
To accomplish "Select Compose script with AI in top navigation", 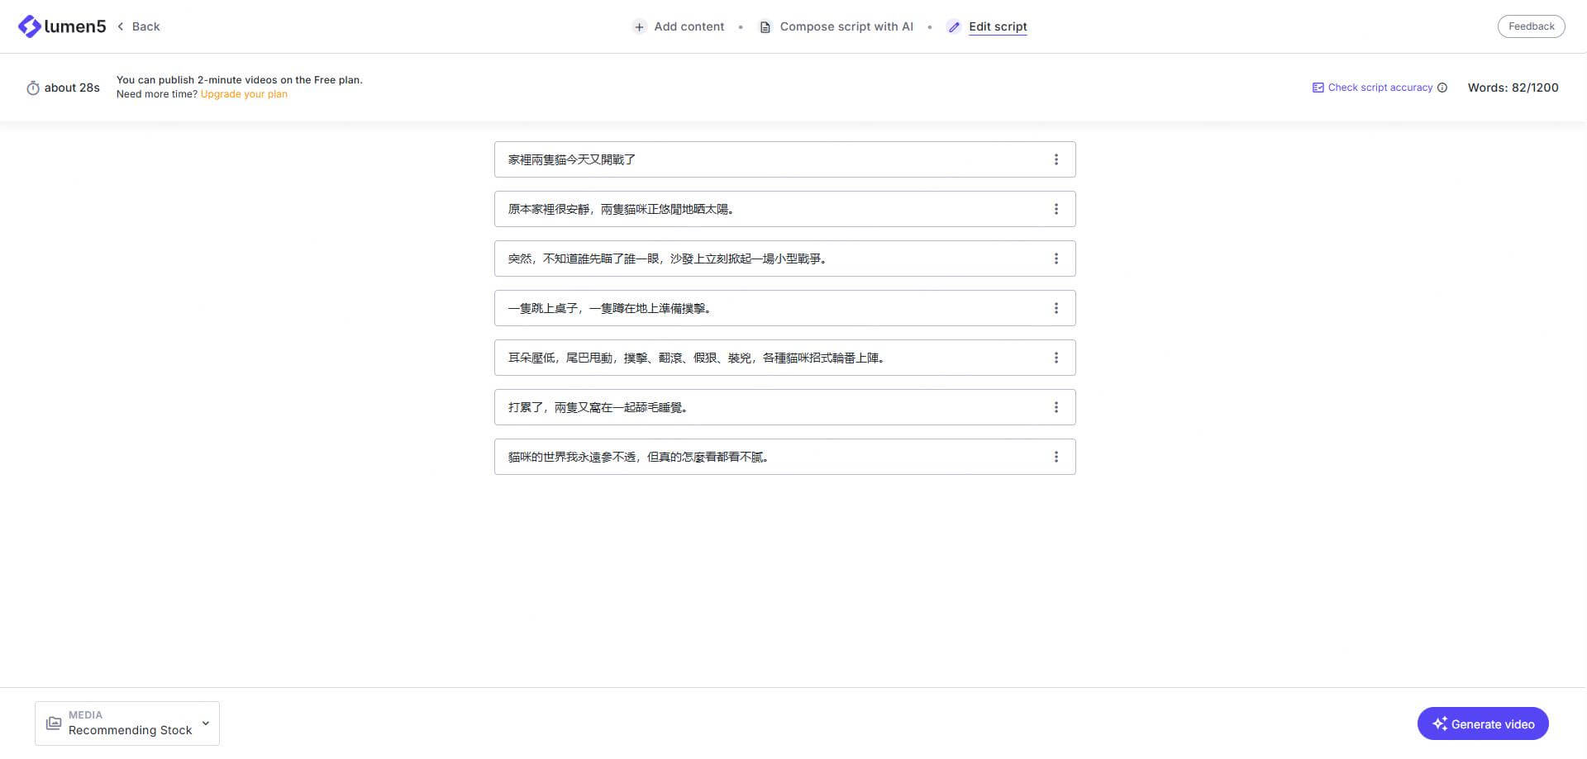I will (x=846, y=26).
